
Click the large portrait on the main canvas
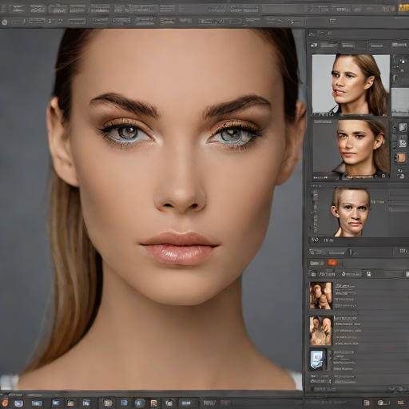(152, 209)
